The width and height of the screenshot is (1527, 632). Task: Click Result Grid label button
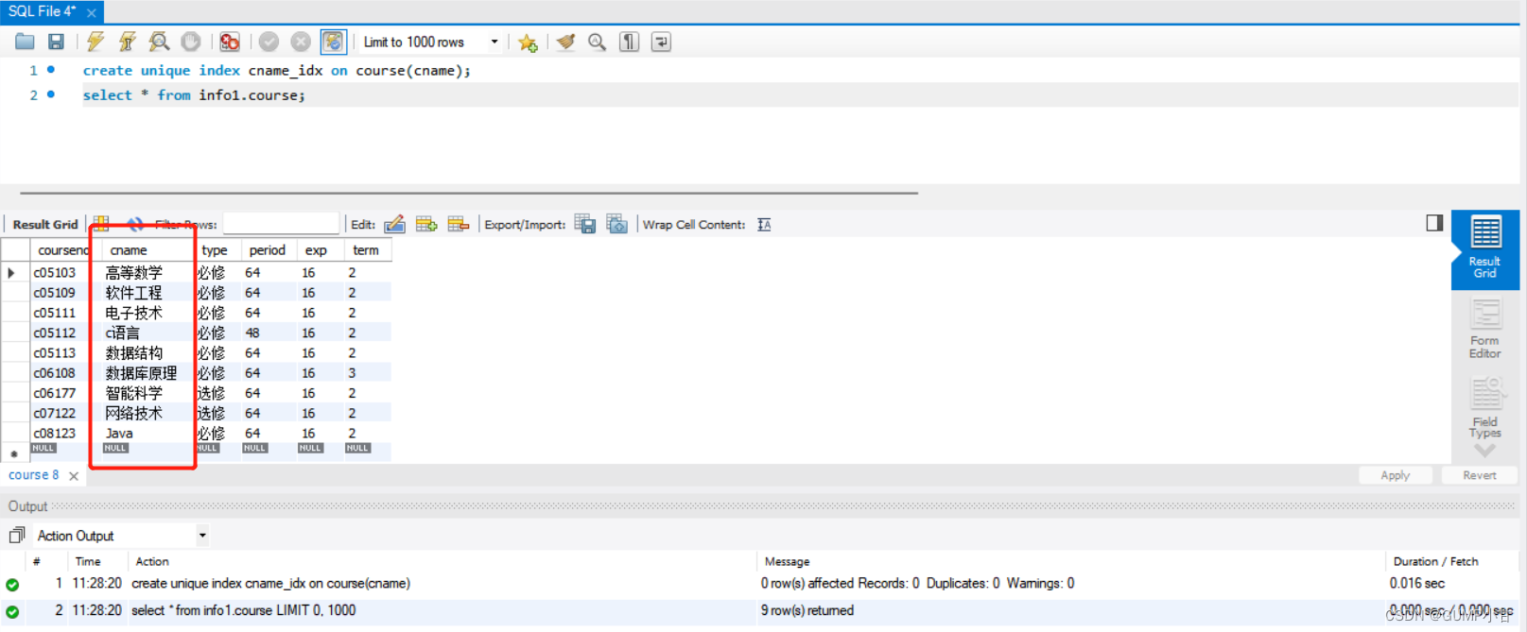pos(44,224)
